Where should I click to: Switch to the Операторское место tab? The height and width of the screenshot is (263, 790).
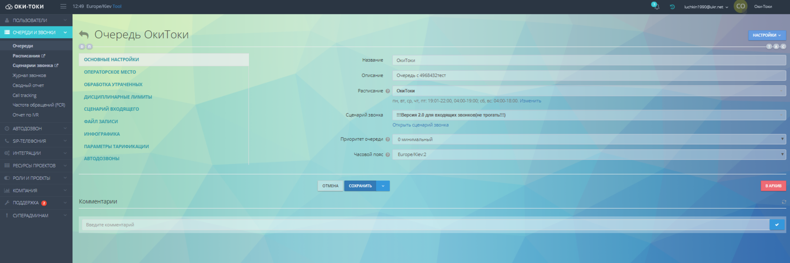point(110,72)
